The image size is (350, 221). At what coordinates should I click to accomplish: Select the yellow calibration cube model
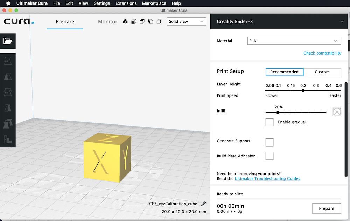[107, 158]
